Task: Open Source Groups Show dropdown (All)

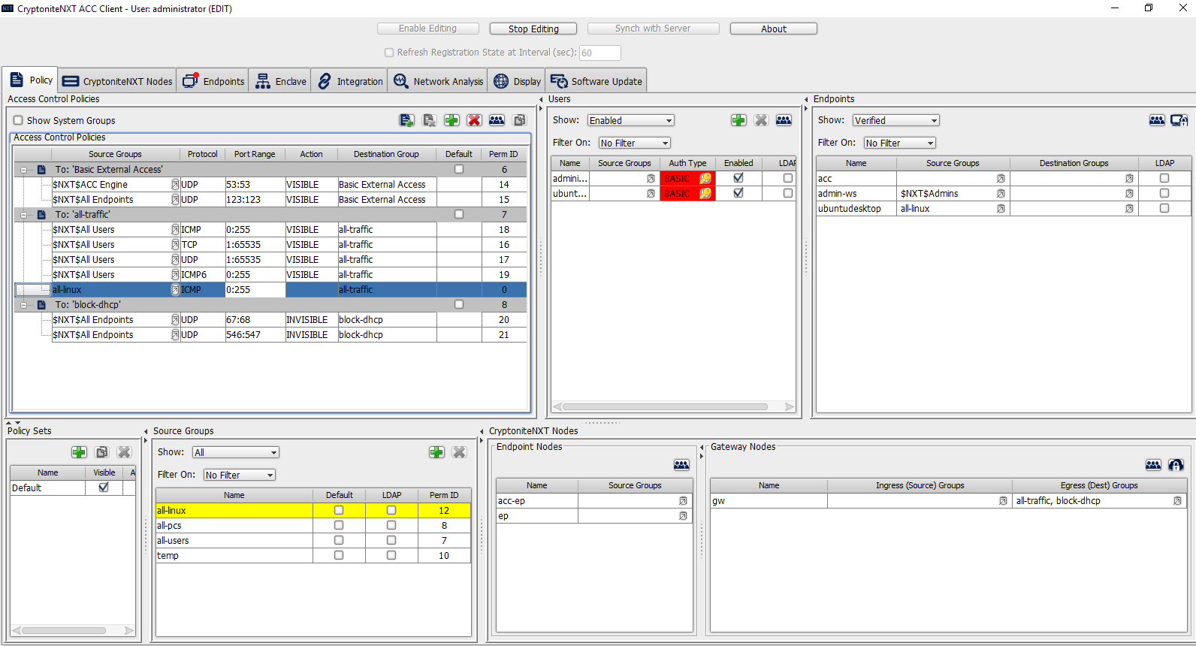Action: pos(236,452)
